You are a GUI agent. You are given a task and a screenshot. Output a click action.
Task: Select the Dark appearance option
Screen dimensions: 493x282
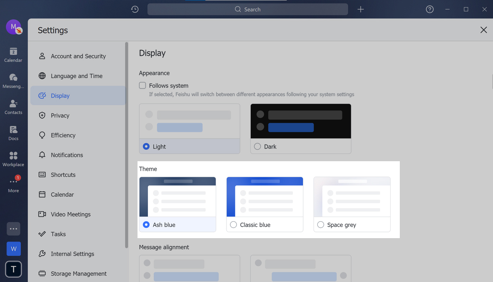(x=257, y=146)
